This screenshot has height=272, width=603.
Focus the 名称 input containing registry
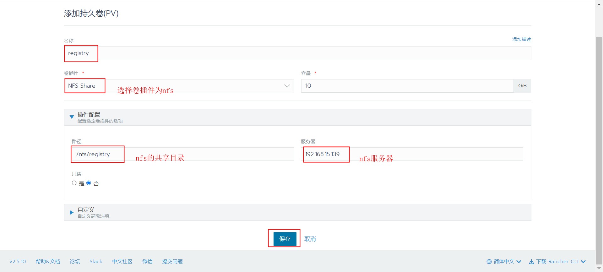[x=297, y=53]
